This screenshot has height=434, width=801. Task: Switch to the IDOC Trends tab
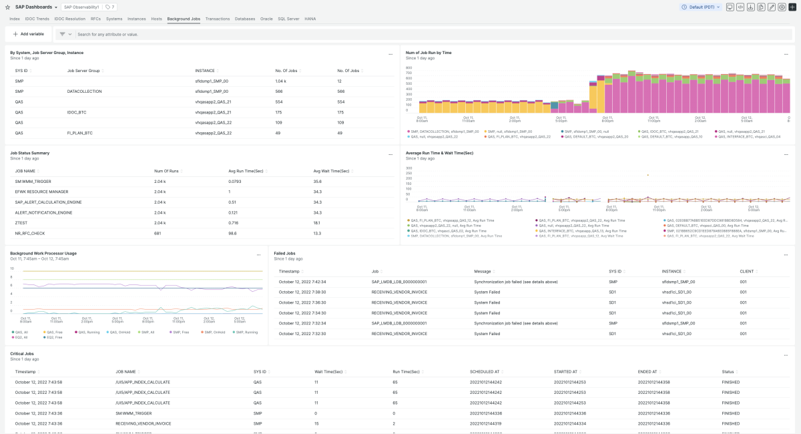37,19
